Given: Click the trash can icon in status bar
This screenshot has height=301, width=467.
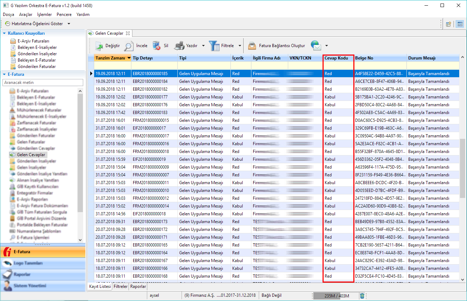Looking at the screenshot, I should [x=362, y=296].
